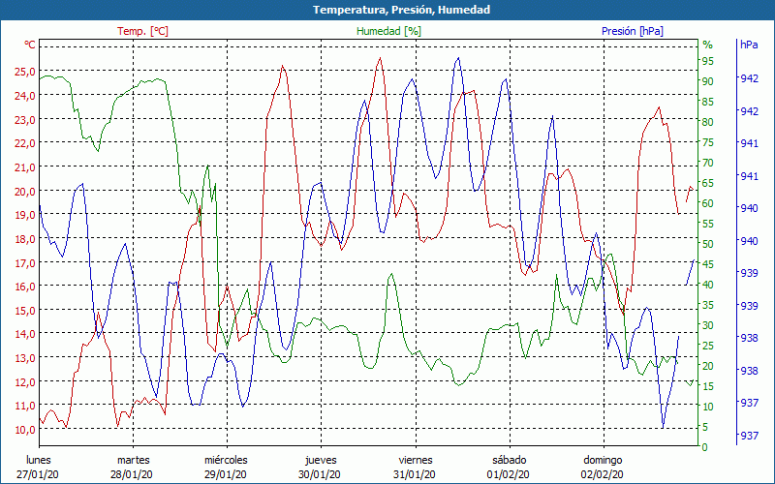Click the green '70' humidity axis value
This screenshot has width=775, height=484.
[708, 163]
